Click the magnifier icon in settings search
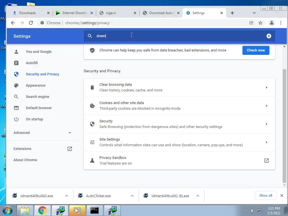This screenshot has width=288, height=216. click(90, 36)
